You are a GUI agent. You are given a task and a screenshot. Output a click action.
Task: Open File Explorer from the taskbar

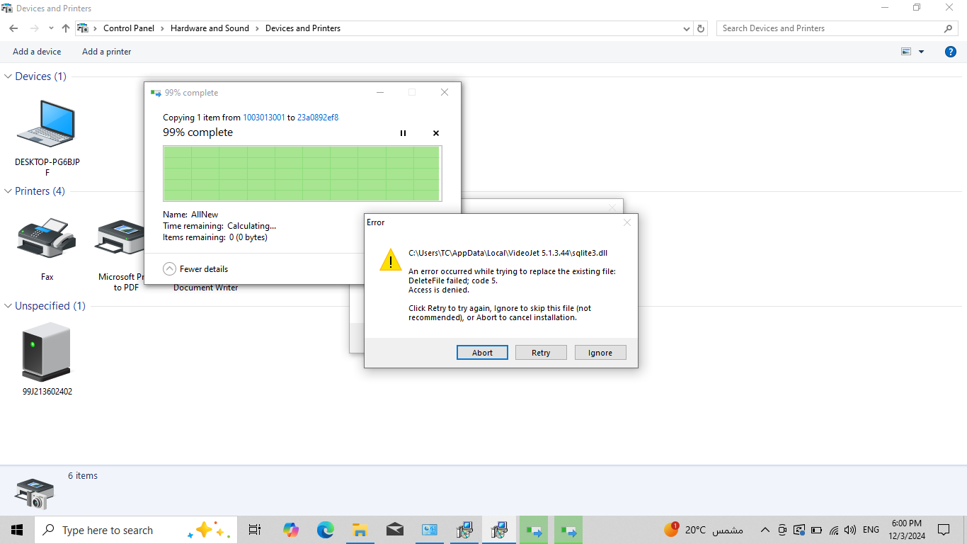(360, 530)
